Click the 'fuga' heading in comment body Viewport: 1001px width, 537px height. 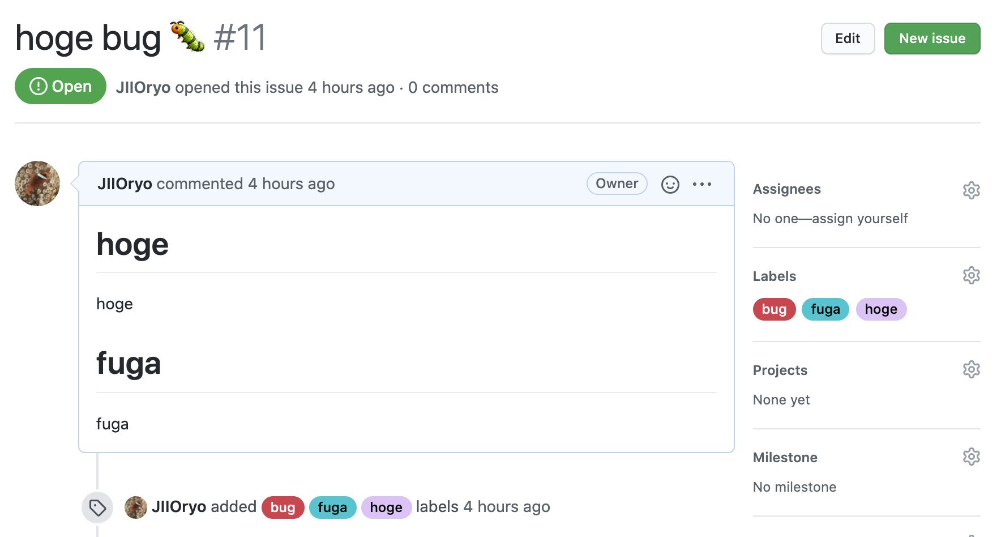pos(129,364)
